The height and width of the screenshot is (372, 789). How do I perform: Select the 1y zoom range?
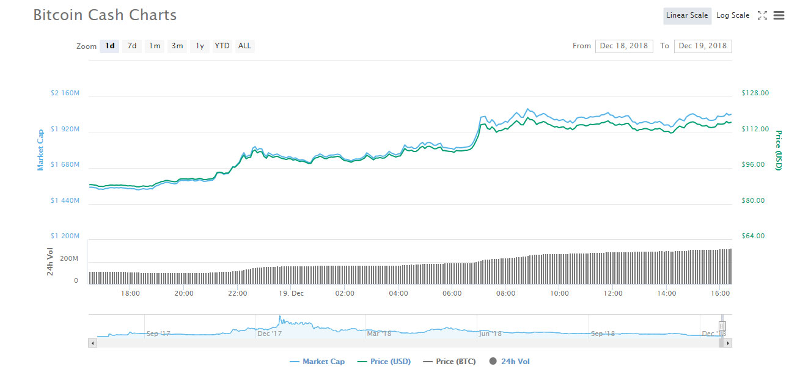[x=200, y=46]
